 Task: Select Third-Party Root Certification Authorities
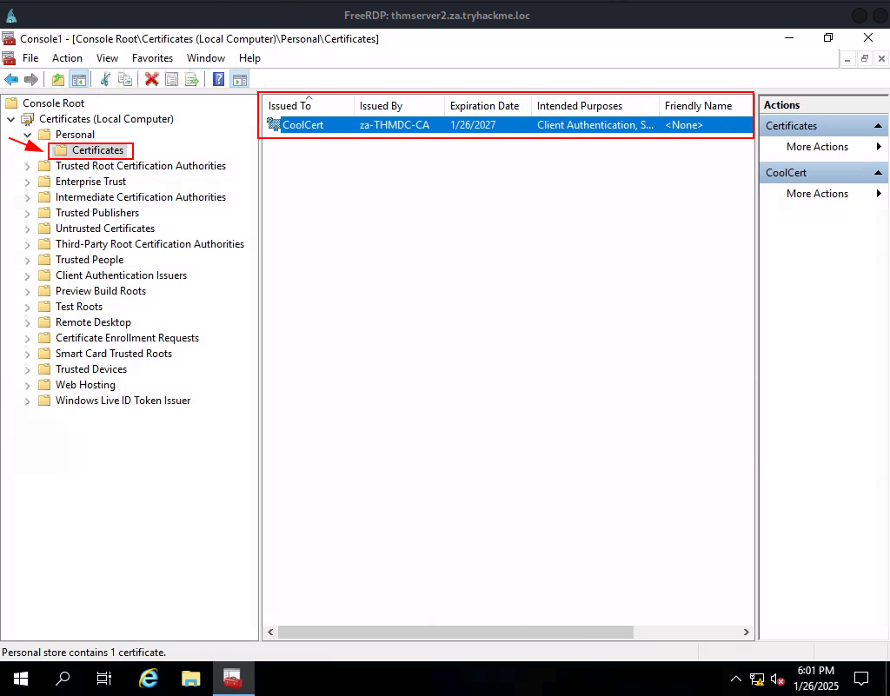click(149, 244)
